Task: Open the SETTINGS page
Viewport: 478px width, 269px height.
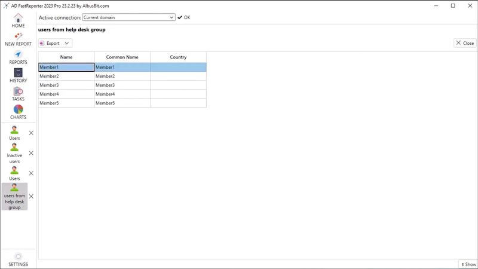Action: [18, 260]
